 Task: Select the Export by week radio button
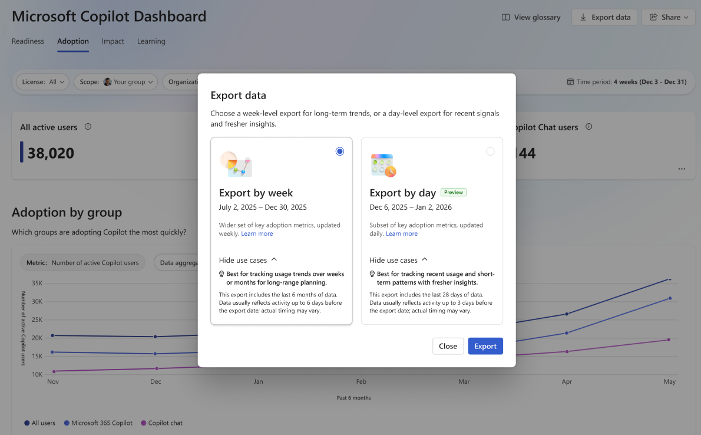(x=340, y=151)
